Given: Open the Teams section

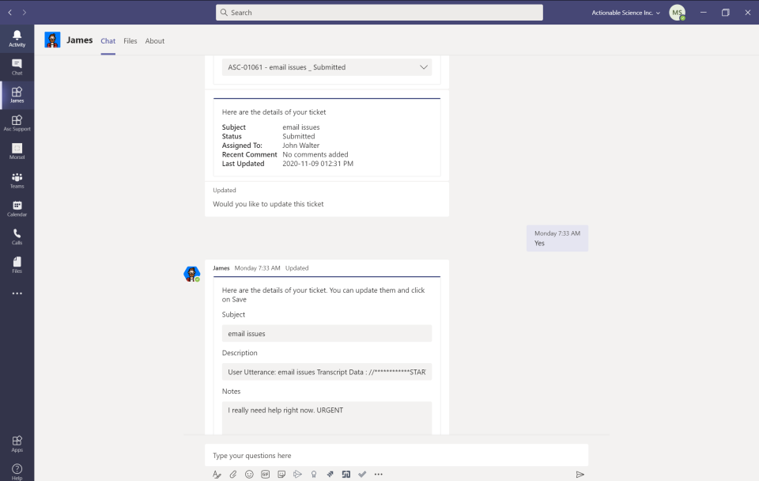Looking at the screenshot, I should click(17, 180).
